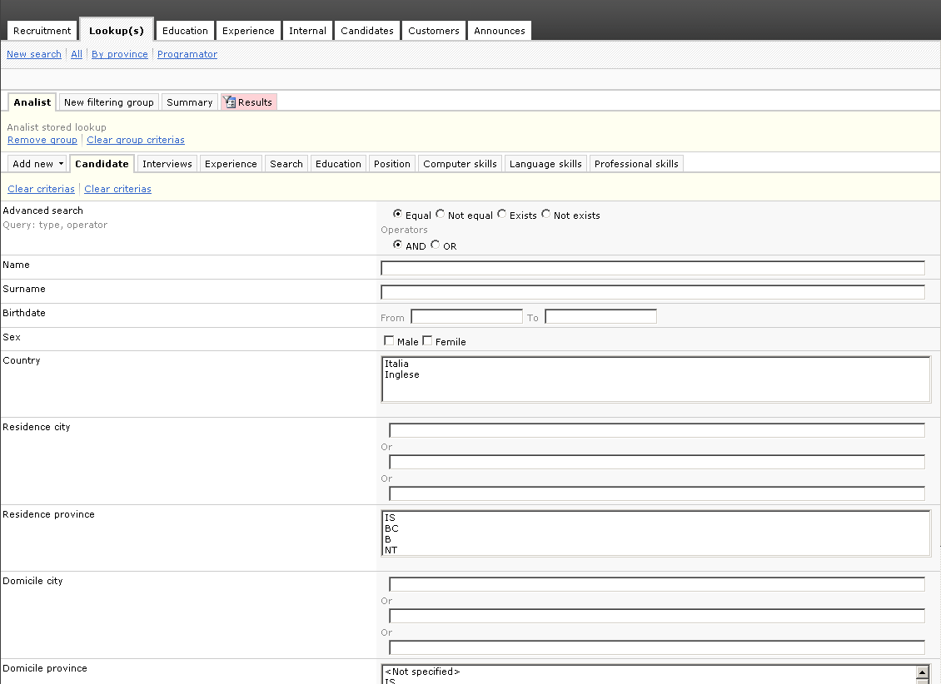Click the third Residence city field
Screen dimensions: 941x684
(657, 493)
